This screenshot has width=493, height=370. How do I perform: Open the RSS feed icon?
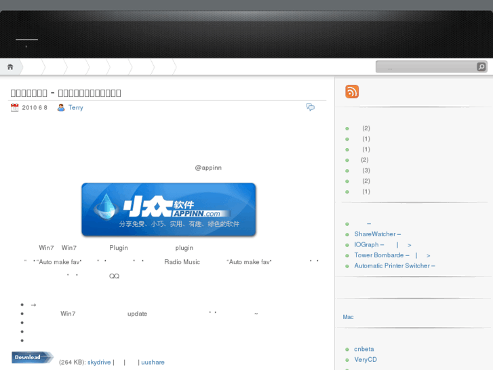(352, 92)
